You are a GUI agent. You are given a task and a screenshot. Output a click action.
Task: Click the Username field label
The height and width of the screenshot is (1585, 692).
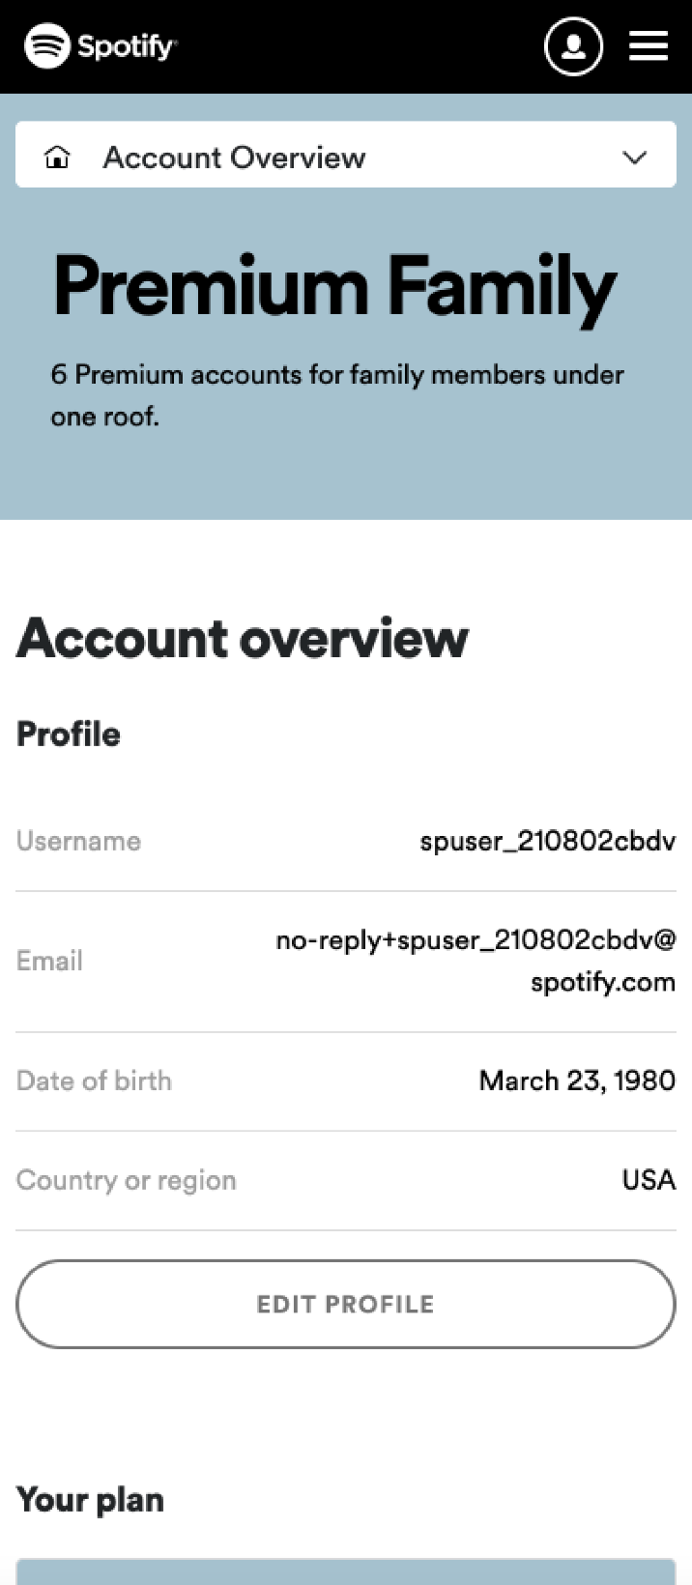[78, 841]
